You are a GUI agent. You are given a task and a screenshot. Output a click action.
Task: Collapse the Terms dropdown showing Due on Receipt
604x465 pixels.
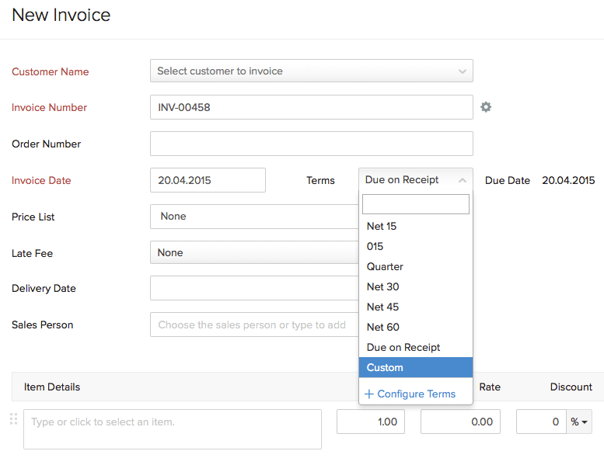tap(415, 180)
